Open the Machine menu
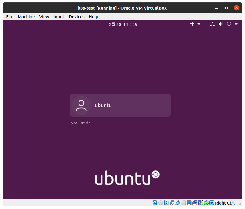The image size is (245, 209). 26,17
